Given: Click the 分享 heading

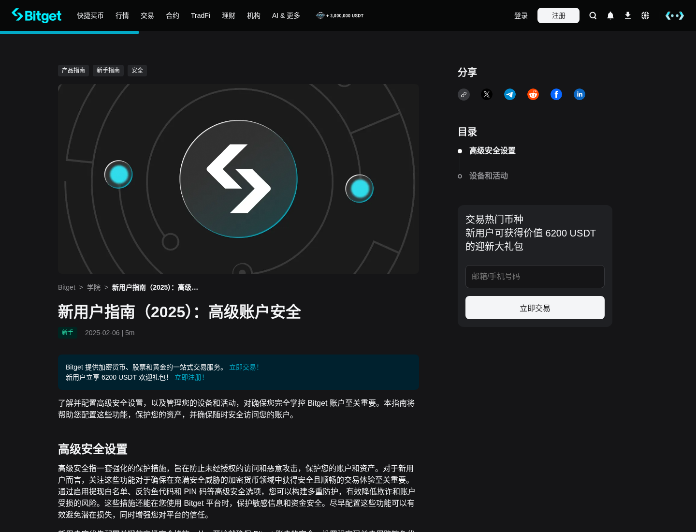Looking at the screenshot, I should click(467, 72).
